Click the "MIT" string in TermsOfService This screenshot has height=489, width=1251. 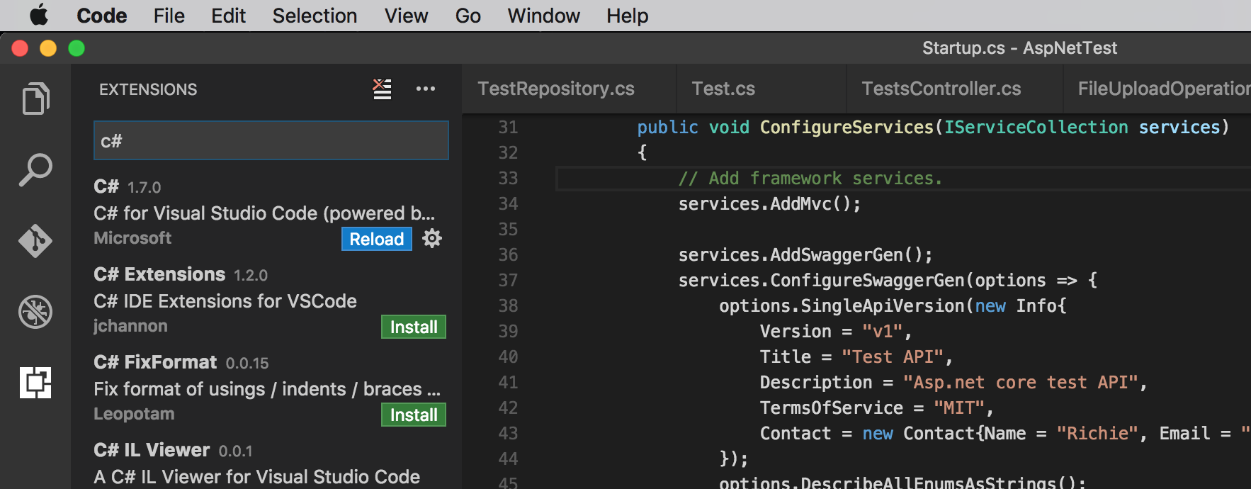click(x=959, y=408)
